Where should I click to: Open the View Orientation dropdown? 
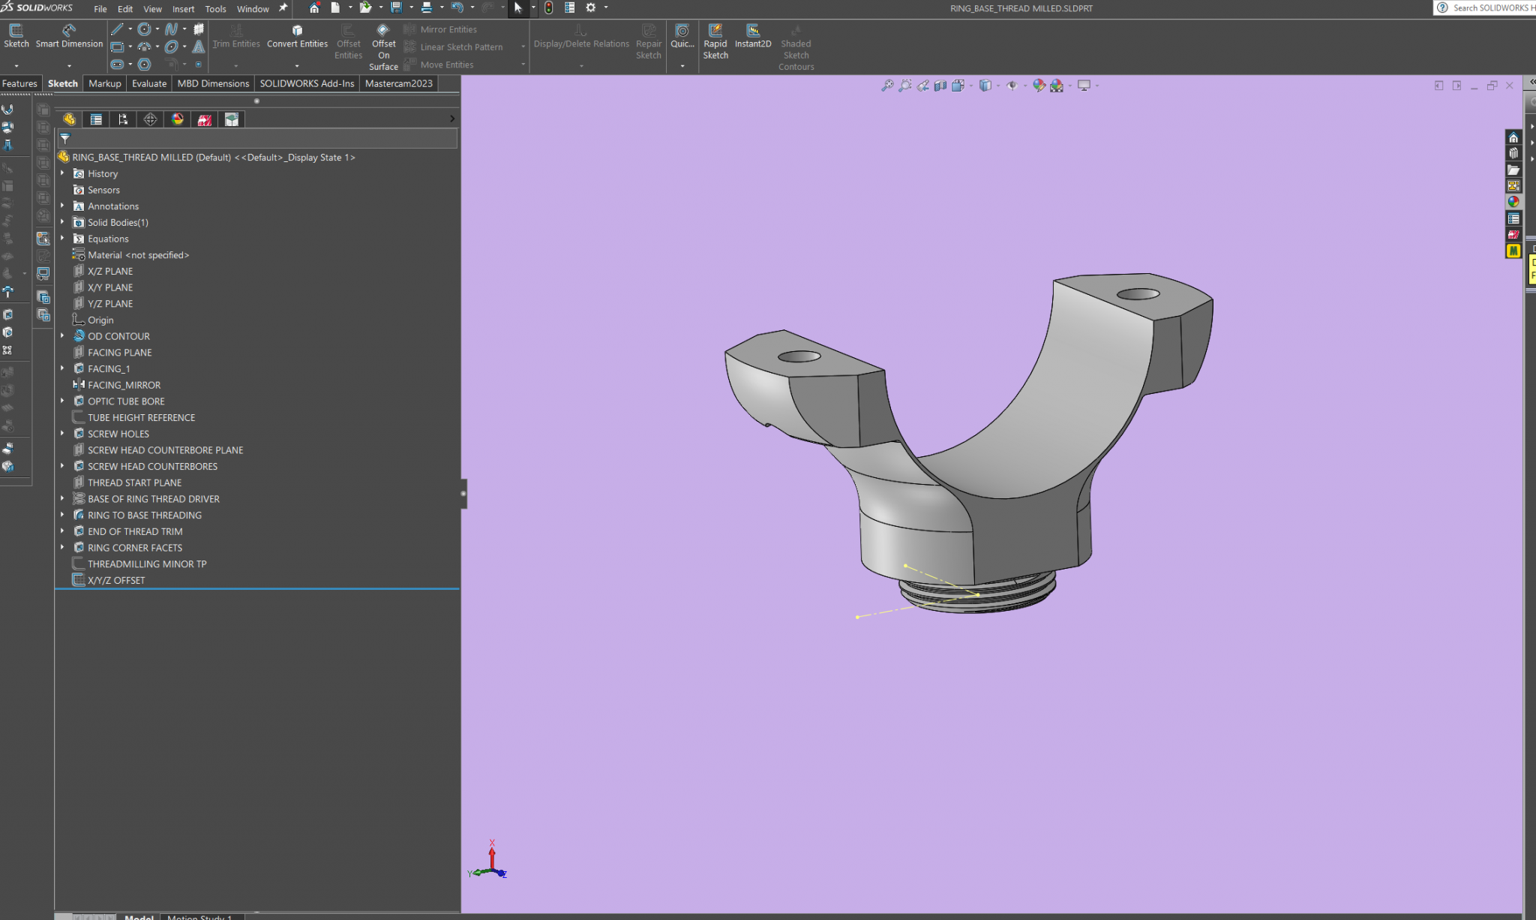coord(971,86)
